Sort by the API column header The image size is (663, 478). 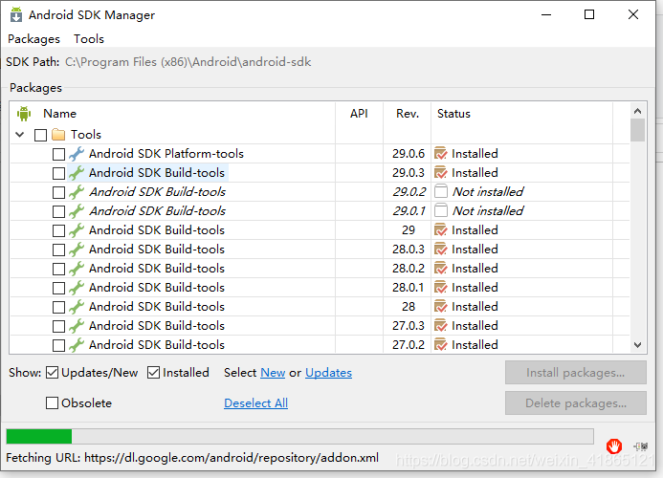[359, 114]
